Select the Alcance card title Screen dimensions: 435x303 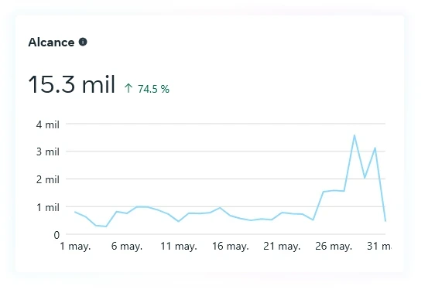51,43
